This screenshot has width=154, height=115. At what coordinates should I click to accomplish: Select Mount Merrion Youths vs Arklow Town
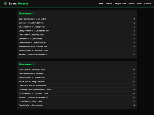coord(77,47)
